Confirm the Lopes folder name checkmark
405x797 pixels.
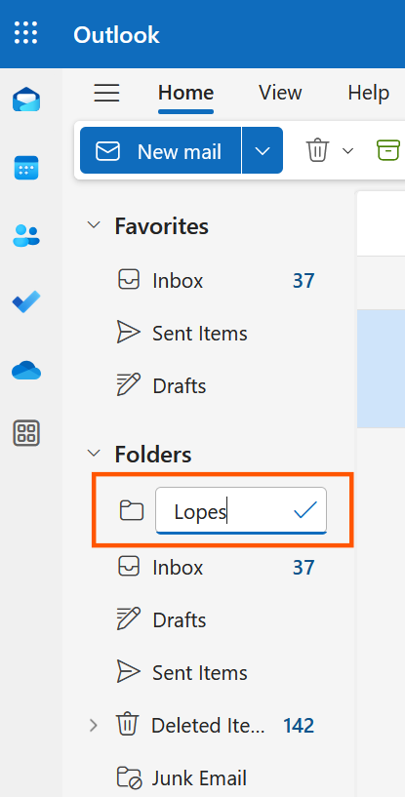click(305, 510)
